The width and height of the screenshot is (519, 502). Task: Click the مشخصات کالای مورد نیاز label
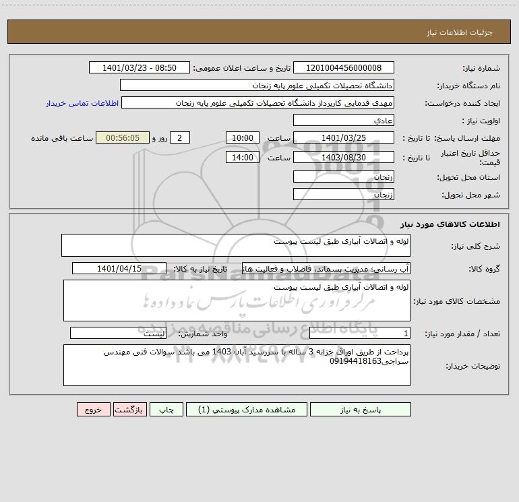pyautogui.click(x=457, y=301)
